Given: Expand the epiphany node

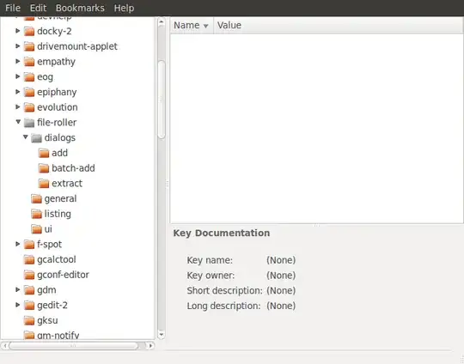Looking at the screenshot, I should (18, 92).
